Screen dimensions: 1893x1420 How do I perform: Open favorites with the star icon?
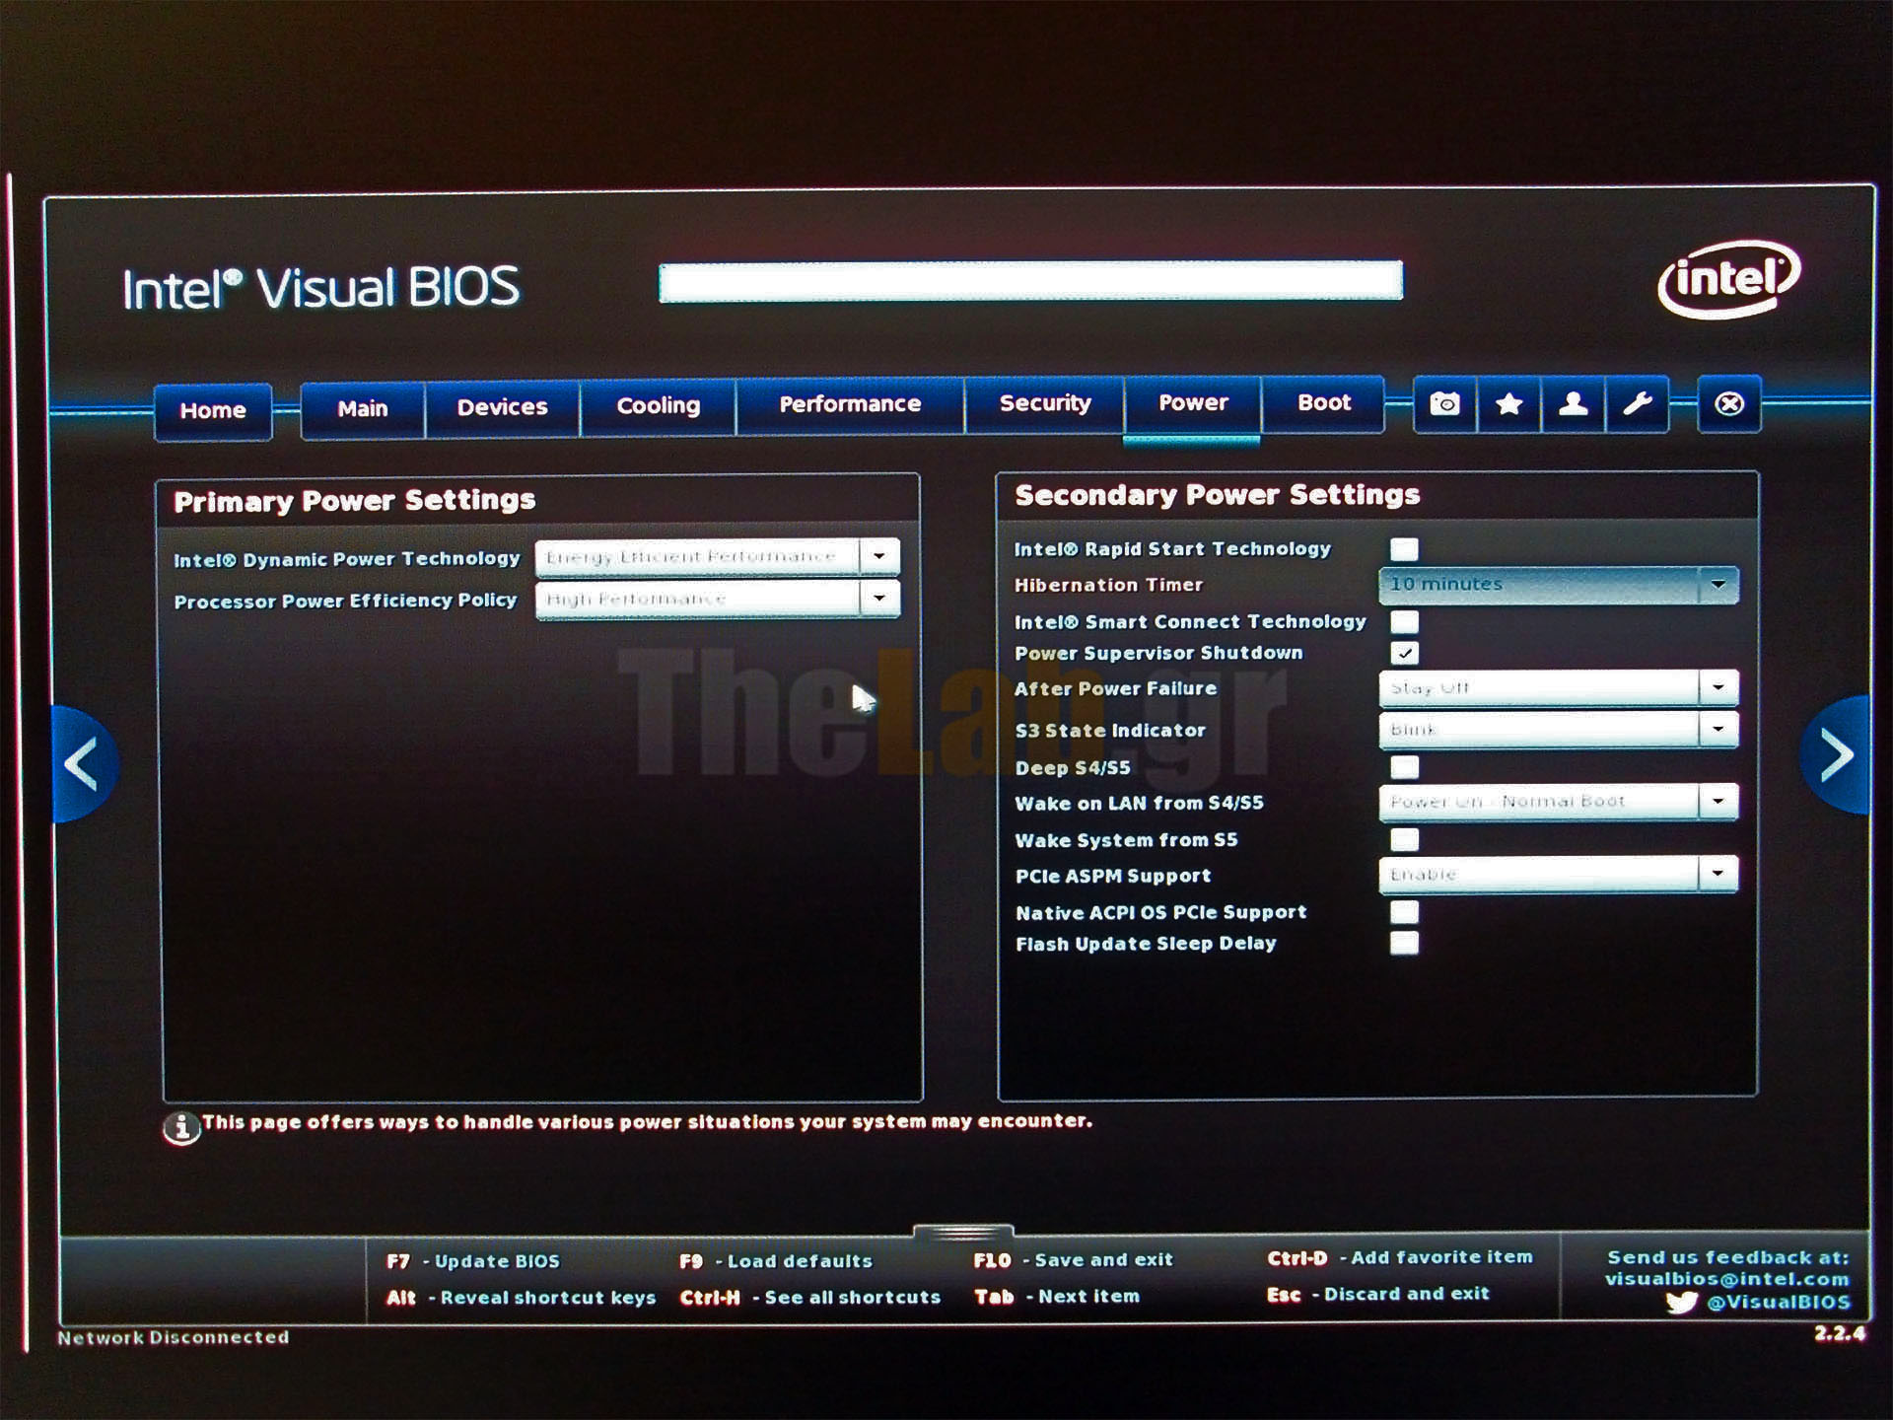(1508, 404)
